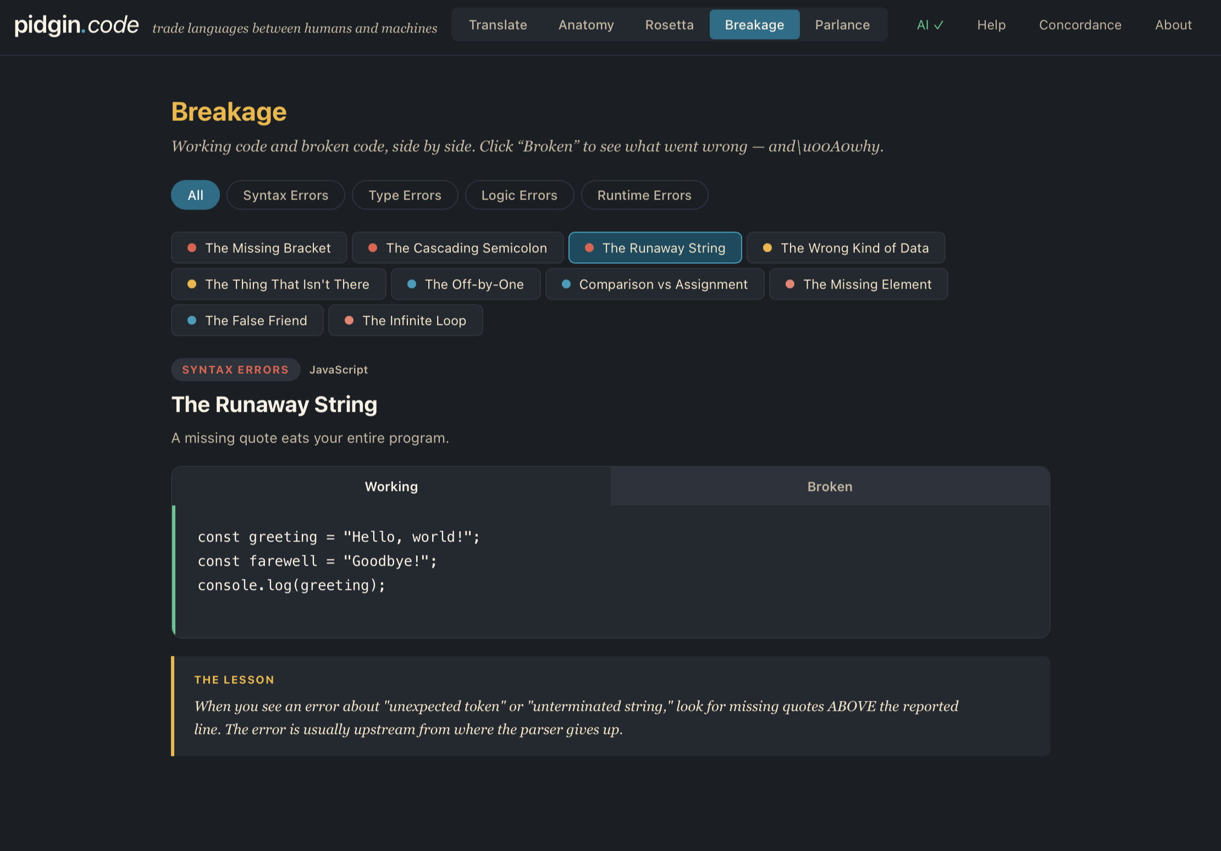Switch to the Broken code tab
The image size is (1221, 851).
(x=829, y=486)
